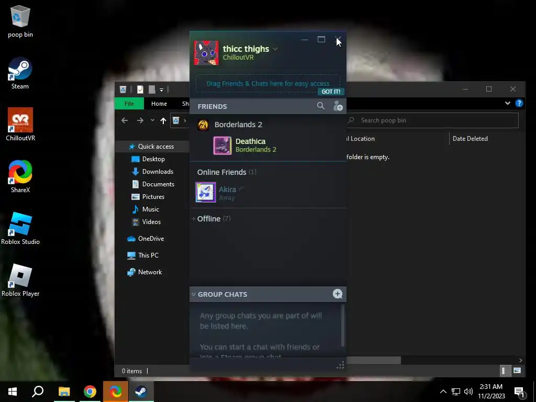The height and width of the screenshot is (402, 536).
Task: Sort by the Date Deleted column
Action: coord(470,138)
